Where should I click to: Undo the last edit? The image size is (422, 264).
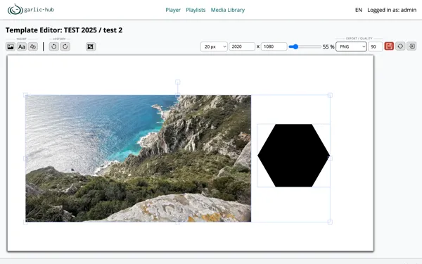tap(54, 46)
